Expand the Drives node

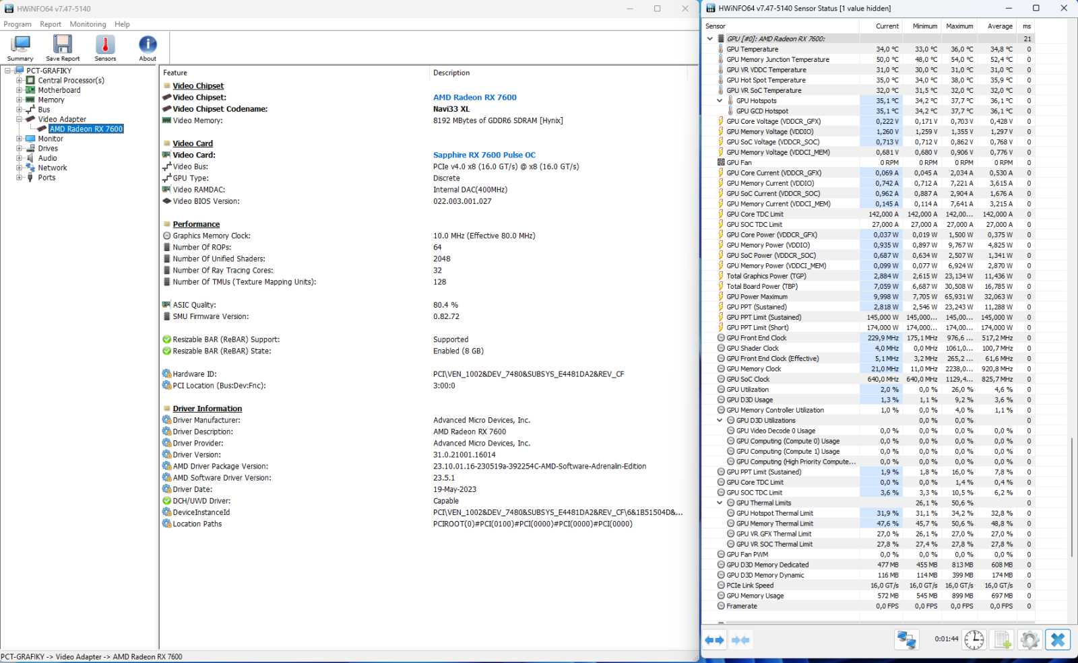(x=19, y=149)
